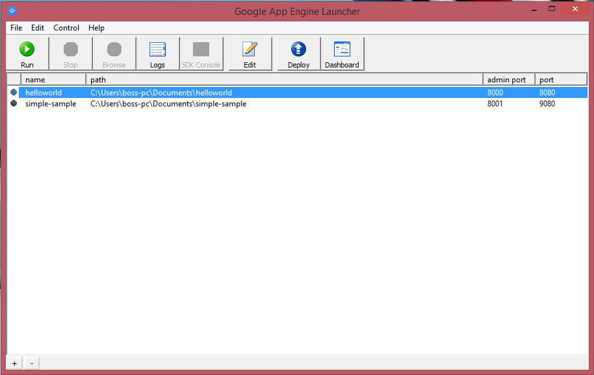Screen dimensions: 594x375
Task: Click the helloworld path C:\Users\boss-pc\Documents\helloworld
Action: click(x=161, y=93)
